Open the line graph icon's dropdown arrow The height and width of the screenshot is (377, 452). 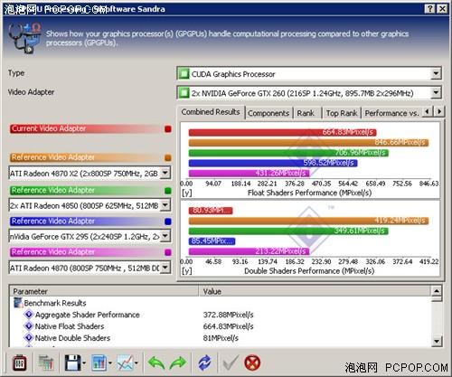137,363
